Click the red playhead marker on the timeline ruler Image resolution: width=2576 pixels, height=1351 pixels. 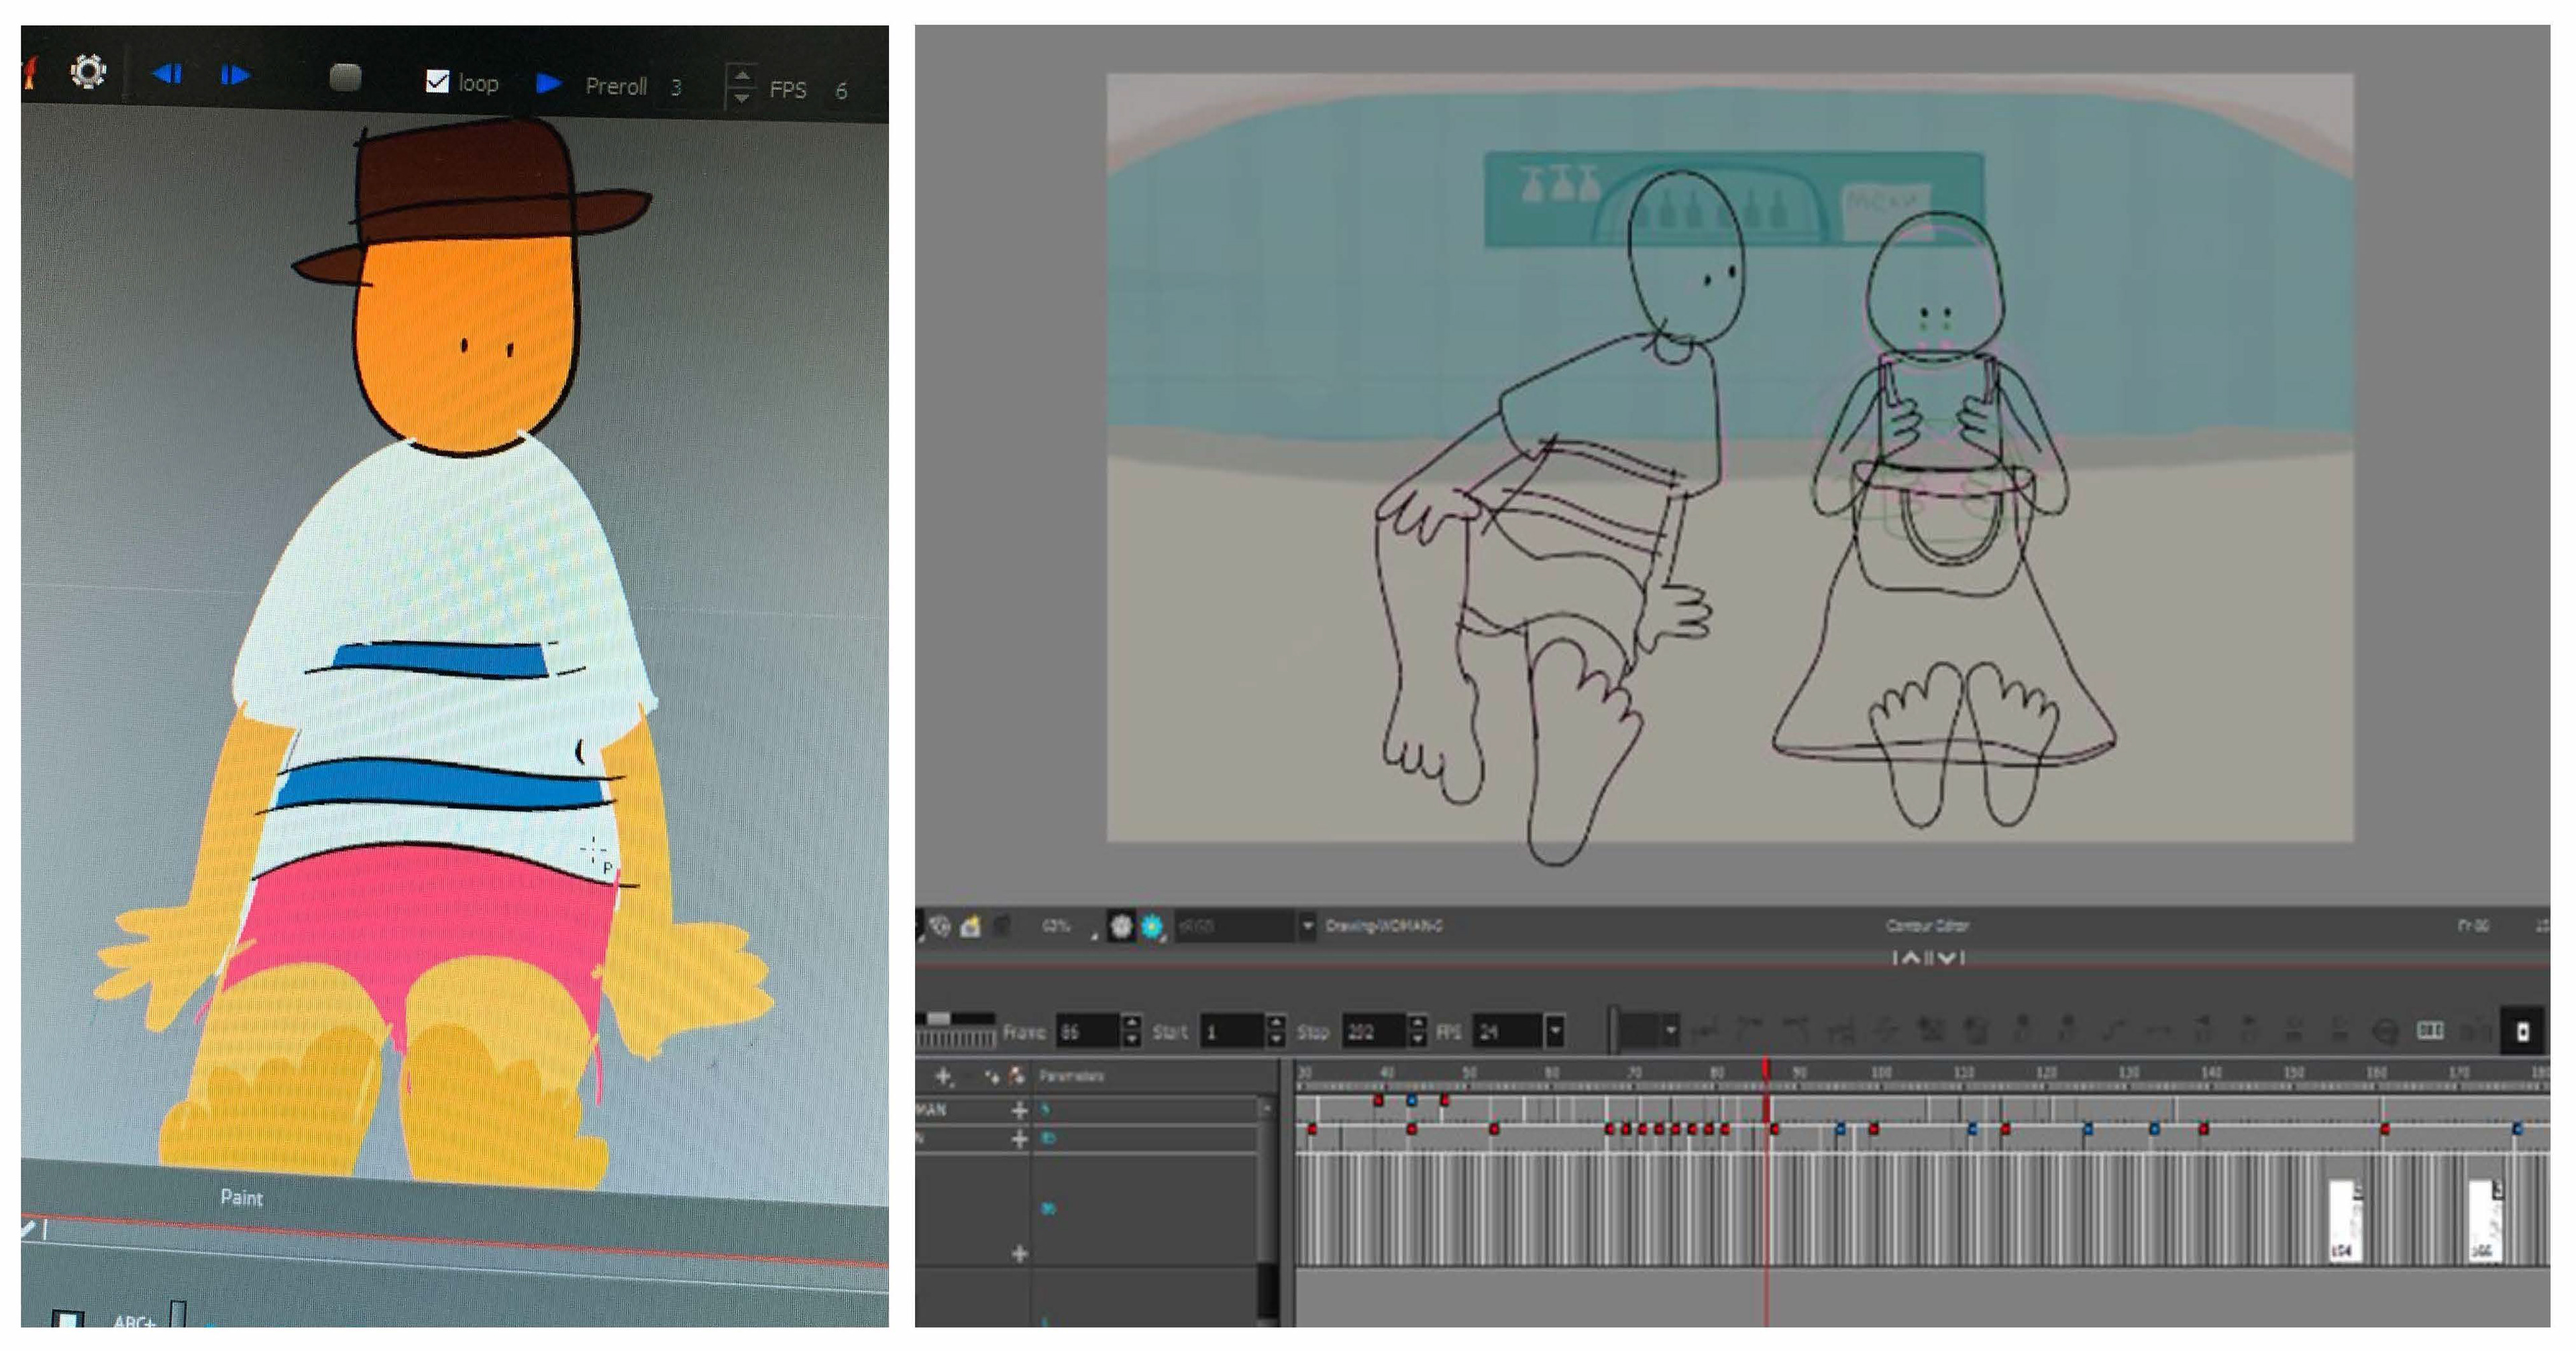coord(1766,1070)
